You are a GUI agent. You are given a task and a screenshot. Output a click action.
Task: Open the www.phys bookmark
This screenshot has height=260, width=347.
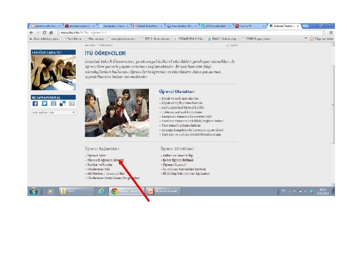point(121,39)
